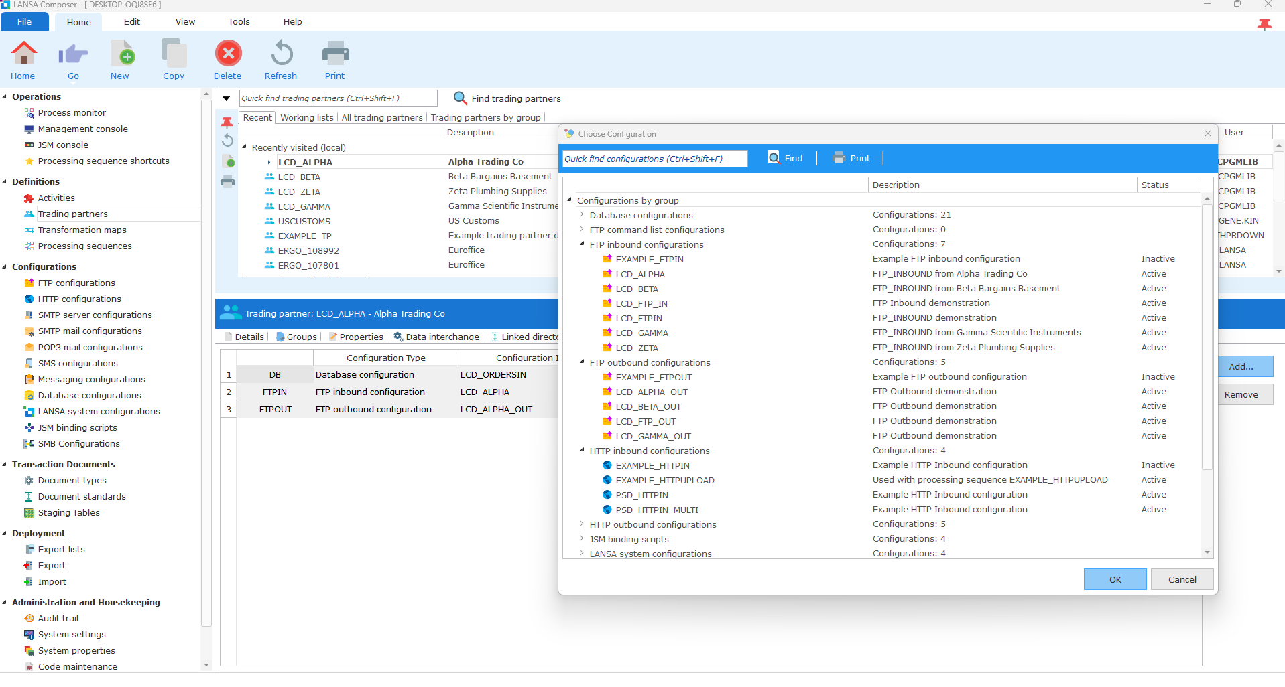Close the Choose Configuration dialog
The height and width of the screenshot is (687, 1285).
point(1208,134)
